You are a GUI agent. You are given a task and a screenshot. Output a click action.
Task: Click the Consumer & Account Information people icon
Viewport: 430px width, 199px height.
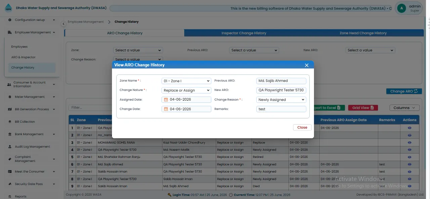click(9, 85)
